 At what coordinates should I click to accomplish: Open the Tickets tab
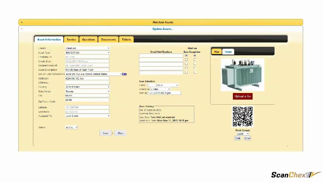[x=126, y=39]
